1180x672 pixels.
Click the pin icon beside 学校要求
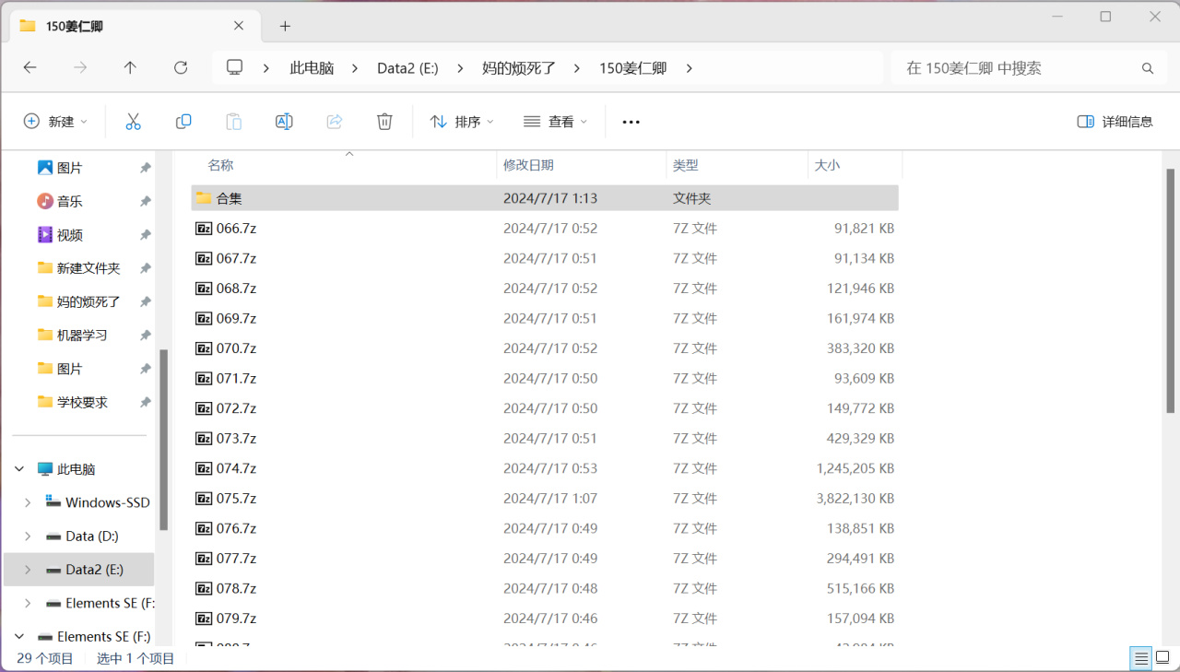(145, 402)
